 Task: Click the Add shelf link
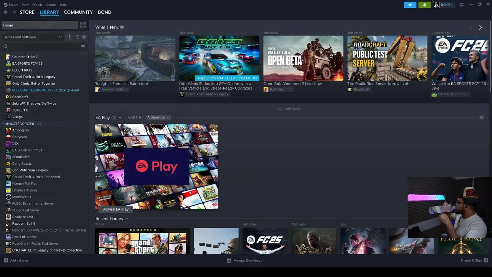point(292,109)
